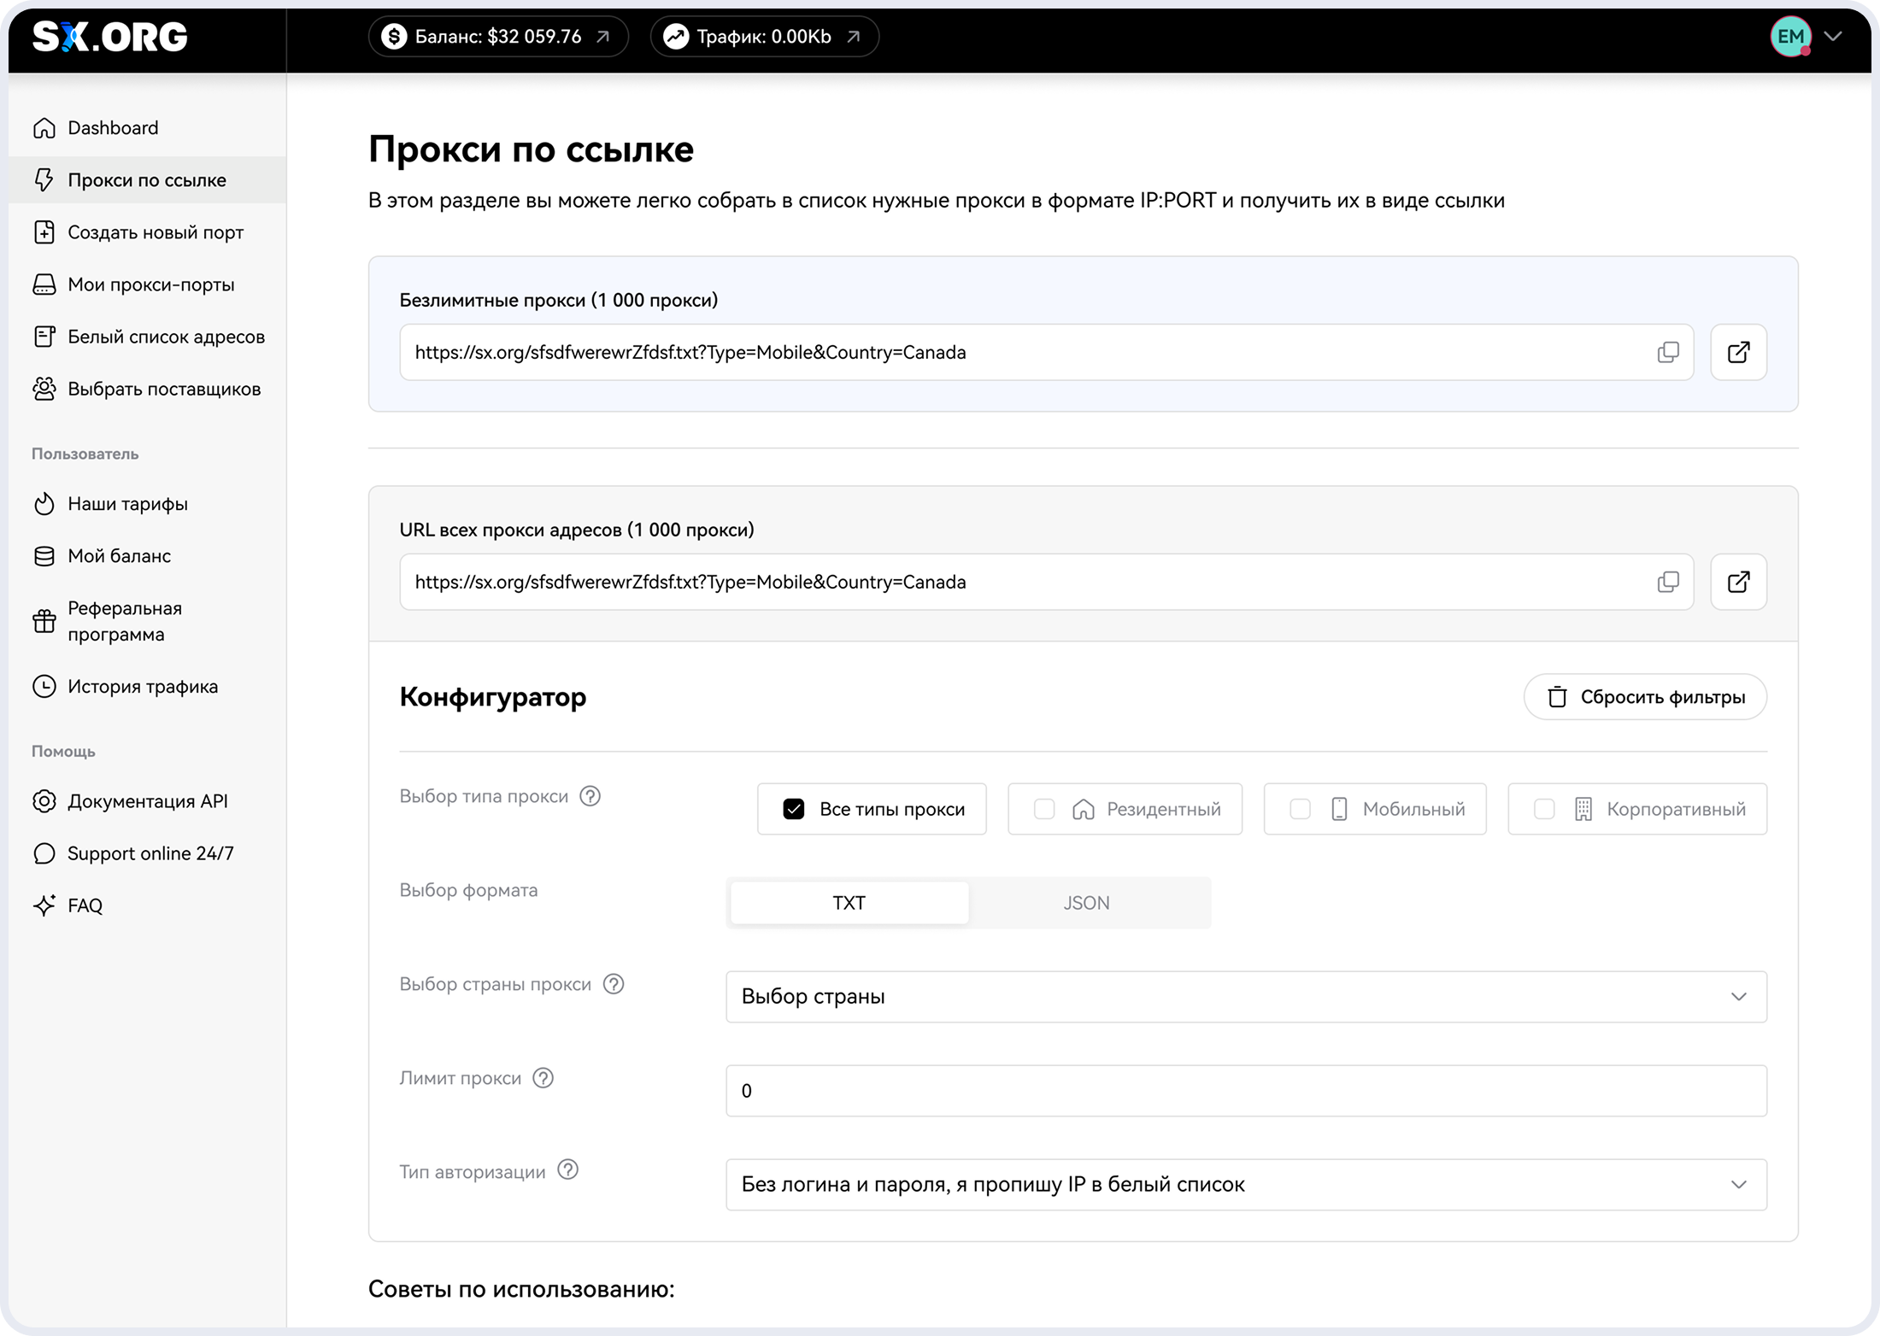This screenshot has height=1336, width=1880.
Task: Expand the Тип авторизации dropdown
Action: pyautogui.click(x=1244, y=1185)
